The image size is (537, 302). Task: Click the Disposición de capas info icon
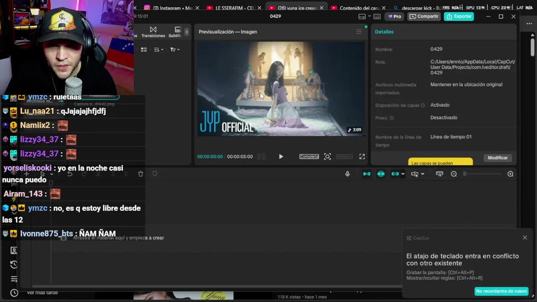[422, 105]
